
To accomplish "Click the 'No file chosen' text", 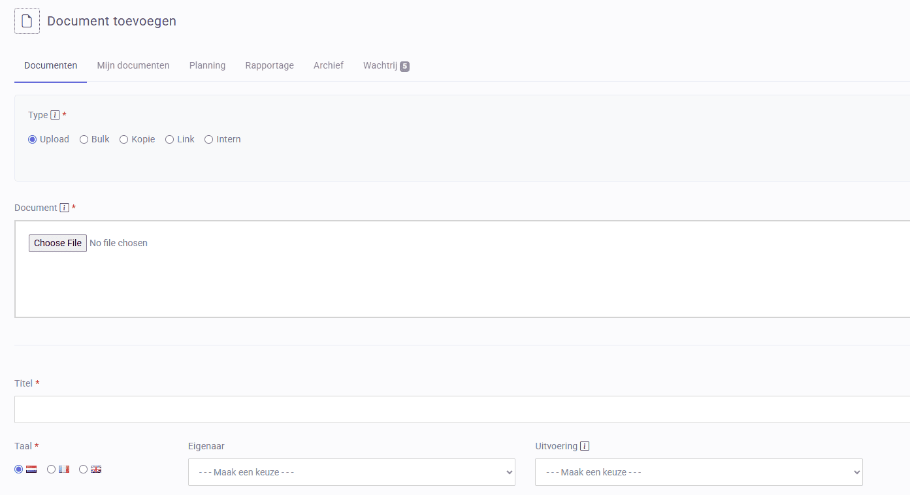I will click(x=118, y=243).
